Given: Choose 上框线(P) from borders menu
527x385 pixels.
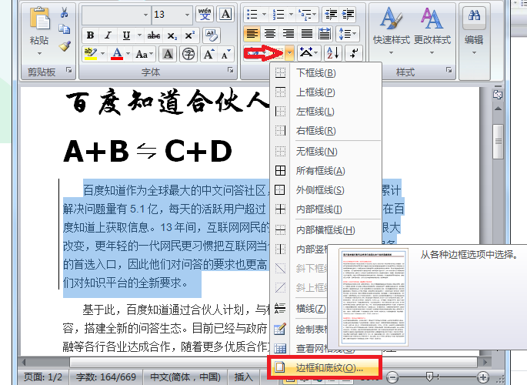Looking at the screenshot, I should (x=325, y=92).
